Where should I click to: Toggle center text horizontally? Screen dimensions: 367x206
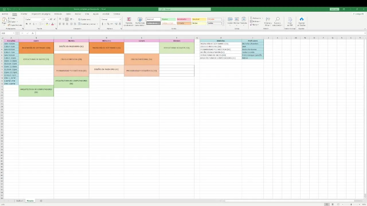[63, 24]
